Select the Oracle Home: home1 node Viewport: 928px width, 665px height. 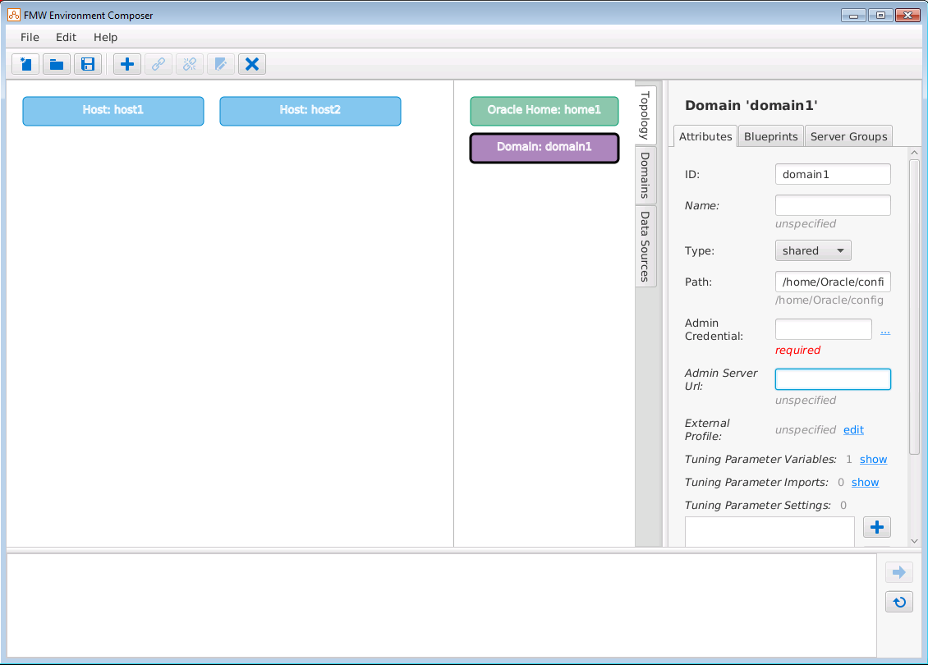[544, 111]
